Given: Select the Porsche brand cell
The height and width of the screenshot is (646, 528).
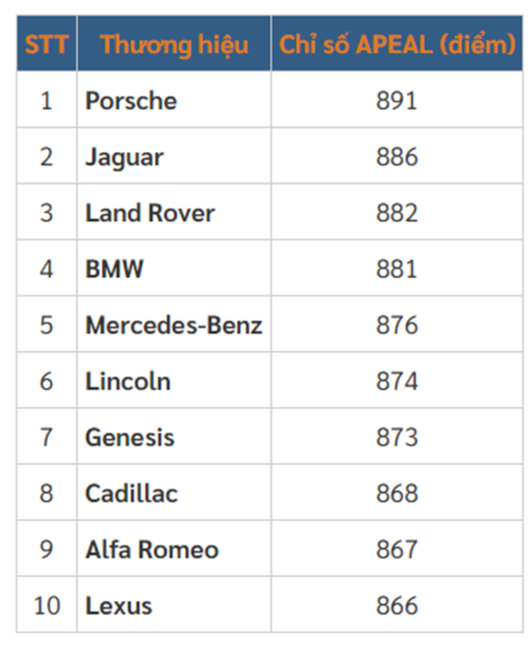Looking at the screenshot, I should click(x=131, y=101).
